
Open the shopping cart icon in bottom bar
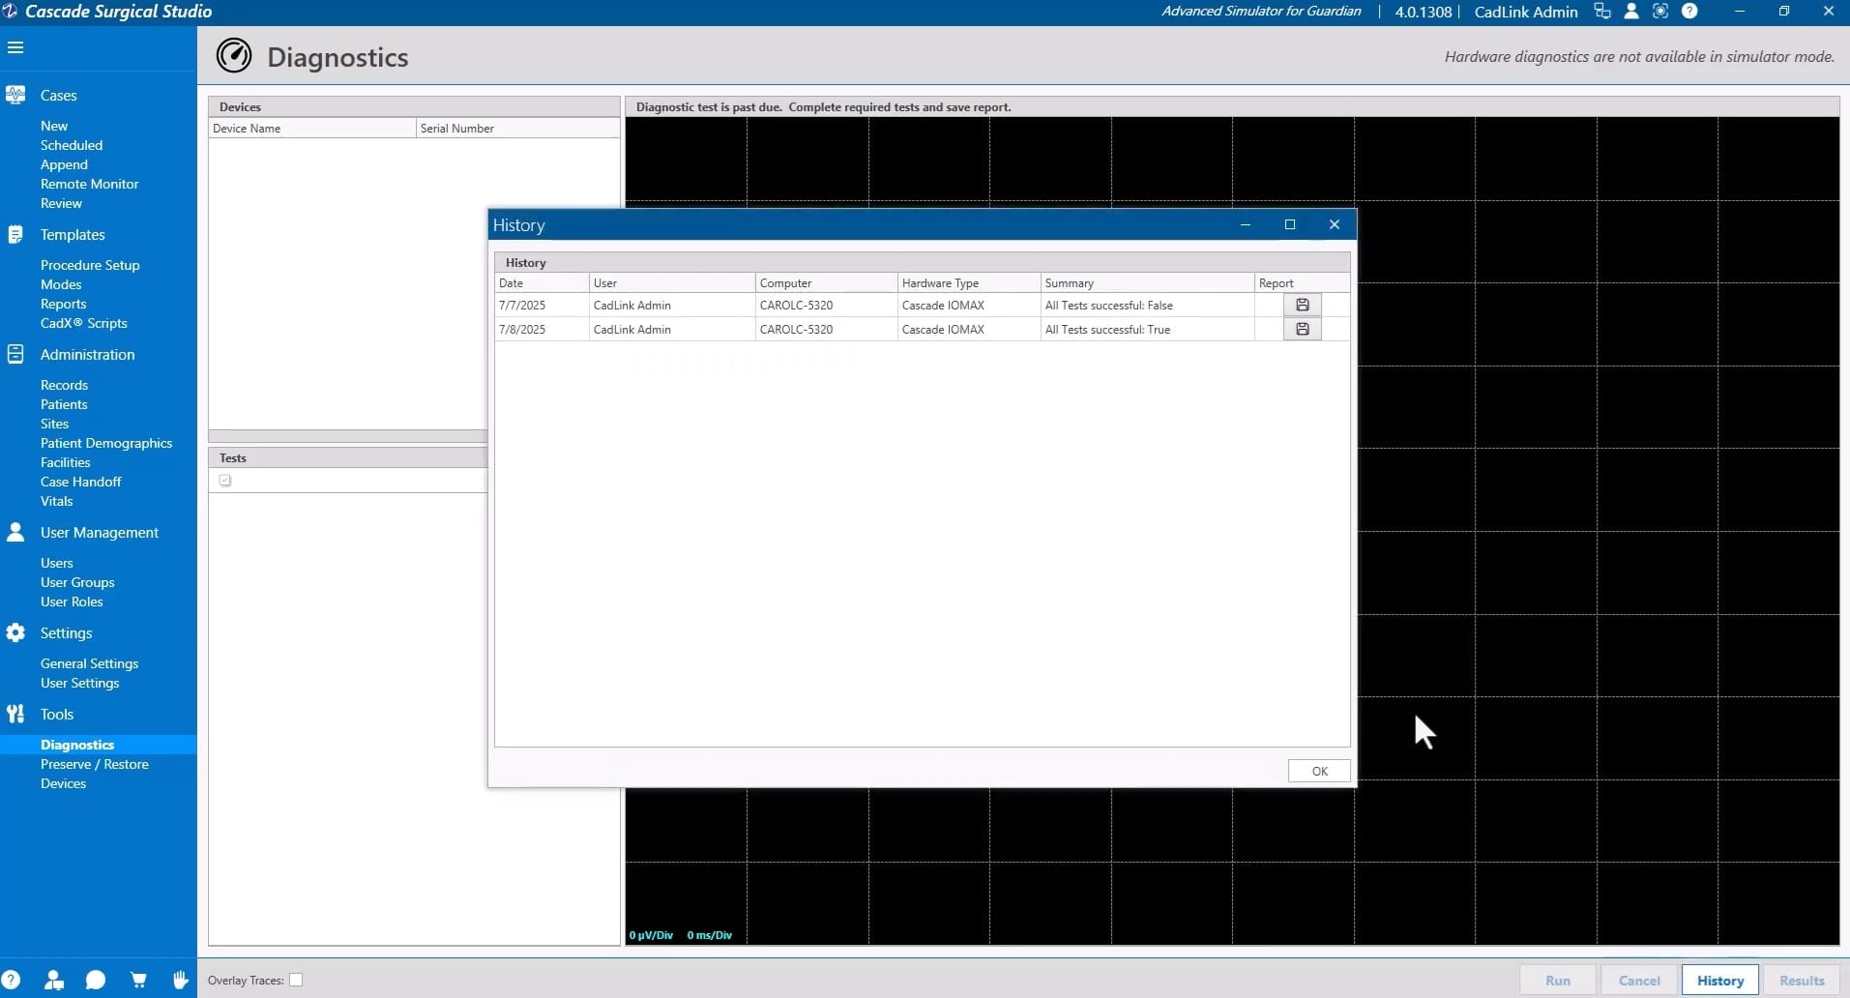pyautogui.click(x=138, y=980)
